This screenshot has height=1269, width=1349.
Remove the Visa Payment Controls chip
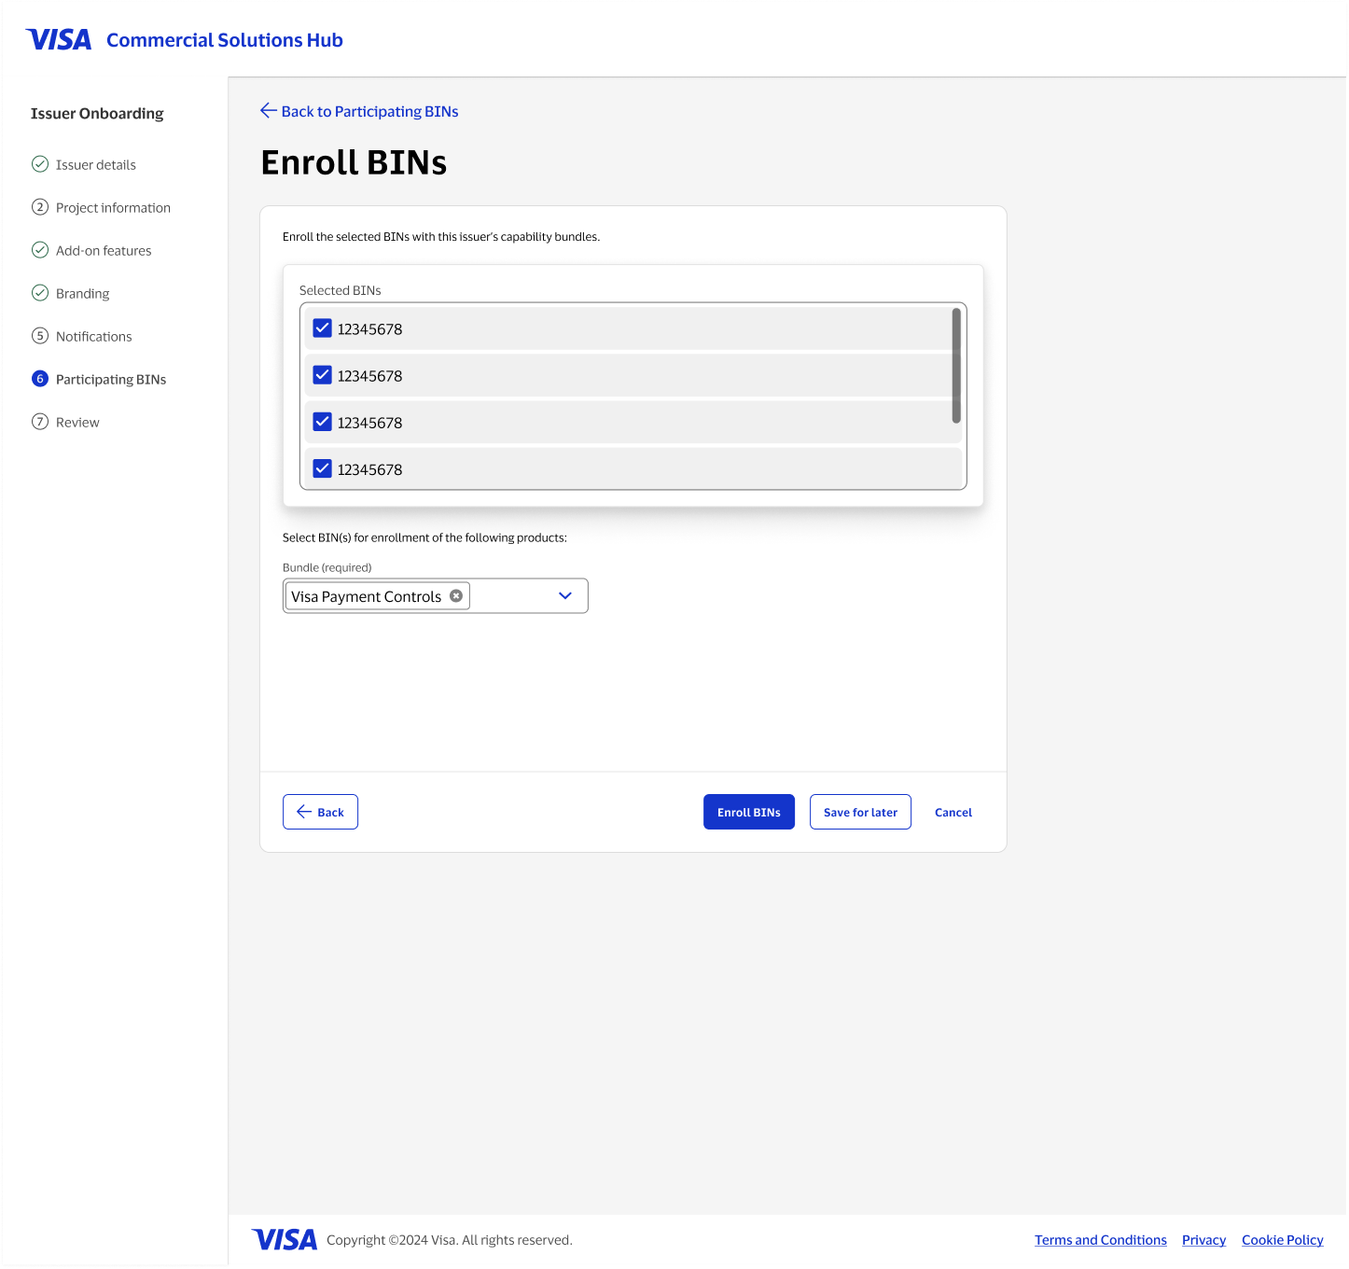[456, 596]
